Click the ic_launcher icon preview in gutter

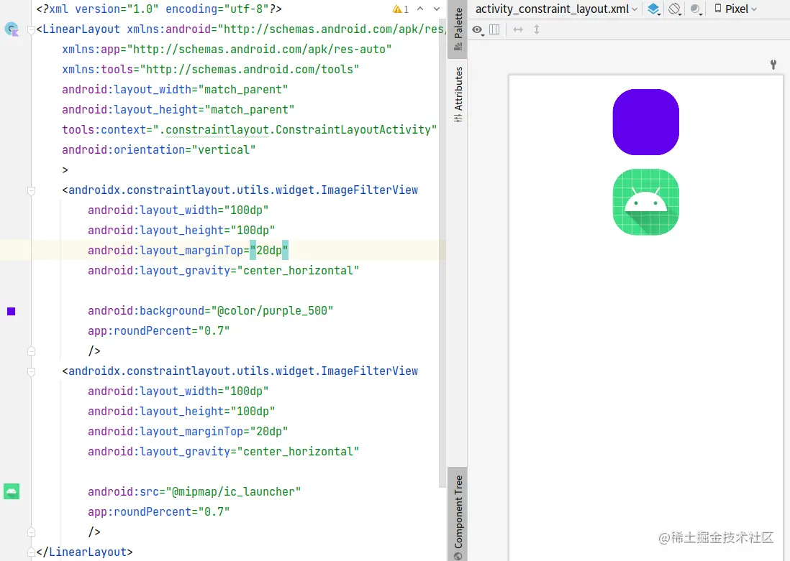(11, 491)
